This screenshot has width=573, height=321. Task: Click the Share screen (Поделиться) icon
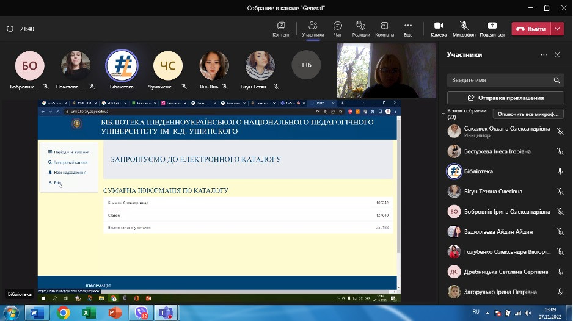492,26
